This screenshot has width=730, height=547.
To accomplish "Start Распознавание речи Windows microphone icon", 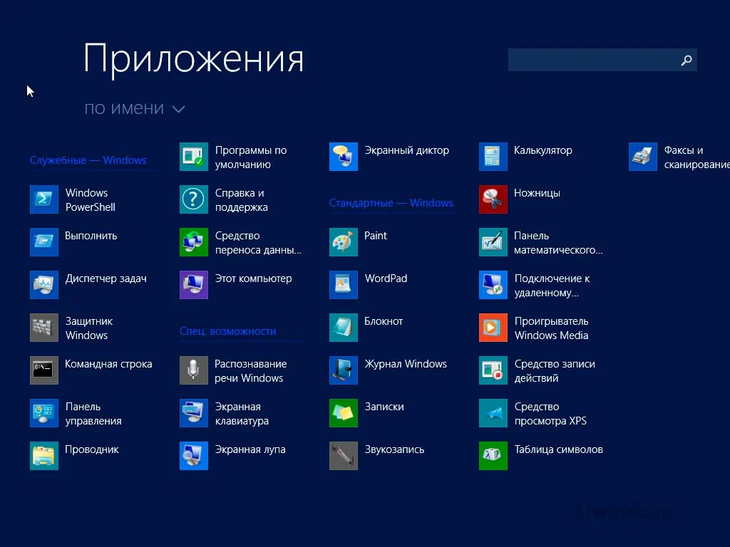I will click(x=194, y=370).
